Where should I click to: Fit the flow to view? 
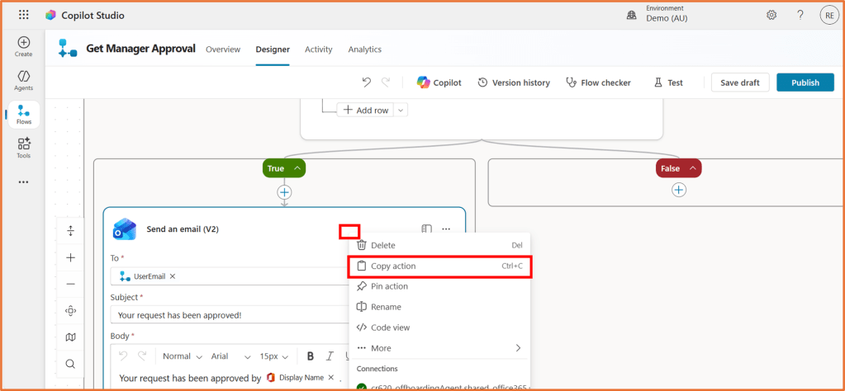tap(70, 310)
